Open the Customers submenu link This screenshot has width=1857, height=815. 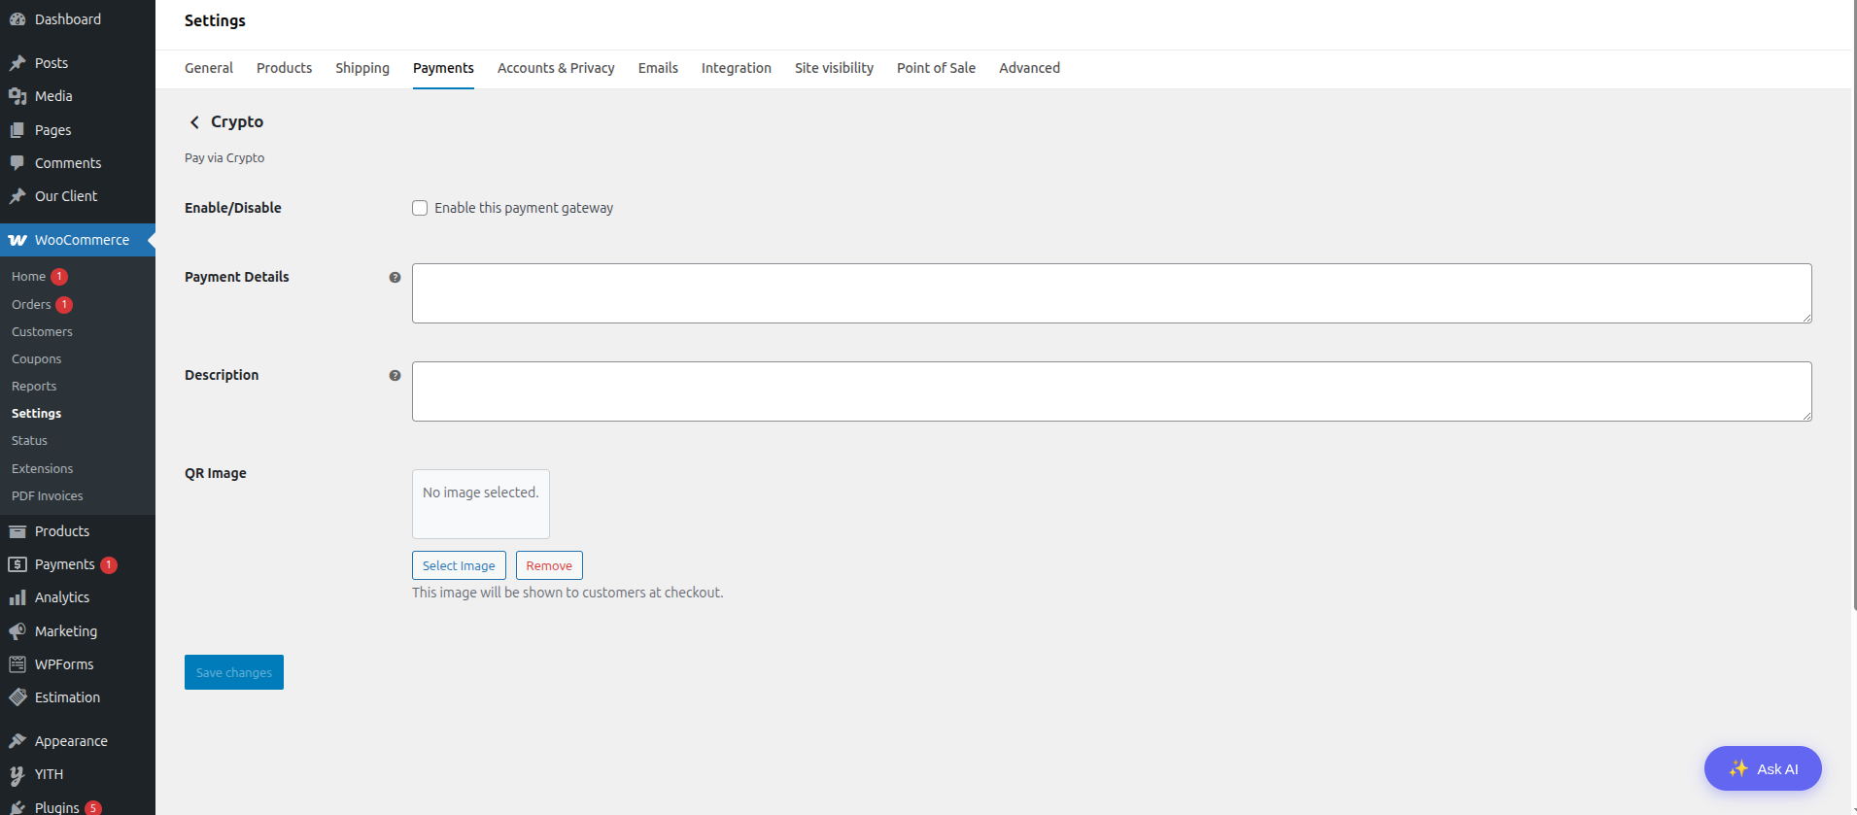(x=42, y=332)
